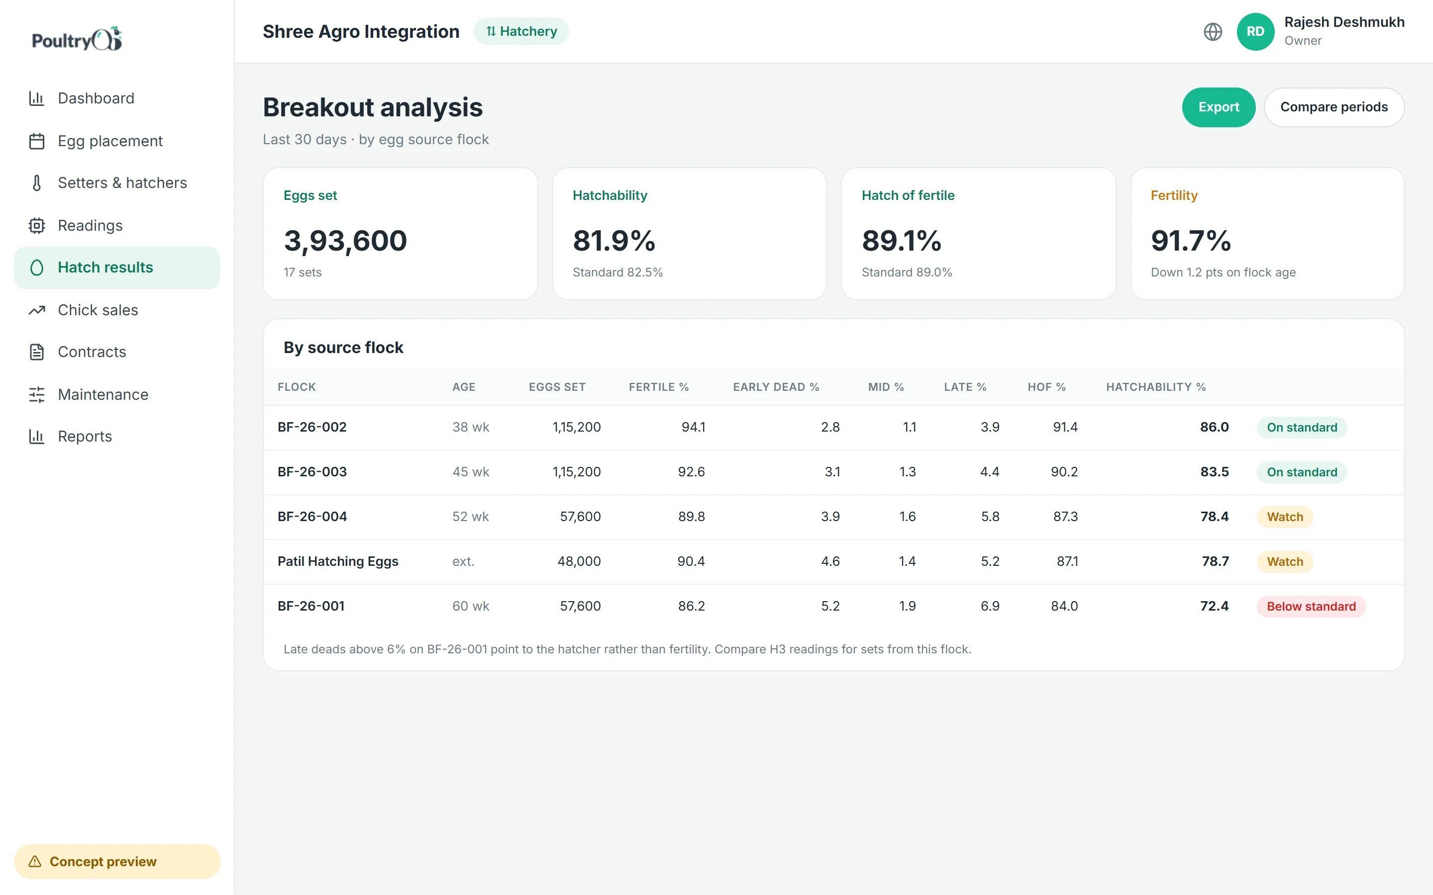The image size is (1433, 895).
Task: Select the Hatch of fertile card
Action: [x=978, y=234]
